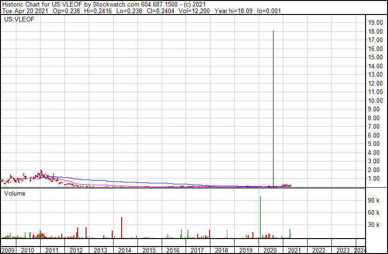Click the 5.00 price axis label
Image resolution: width=388 pixels, height=254 pixels.
tap(374, 144)
